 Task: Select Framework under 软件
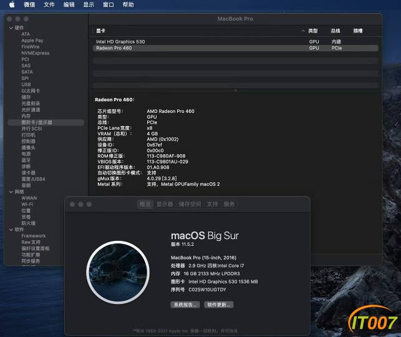point(34,236)
